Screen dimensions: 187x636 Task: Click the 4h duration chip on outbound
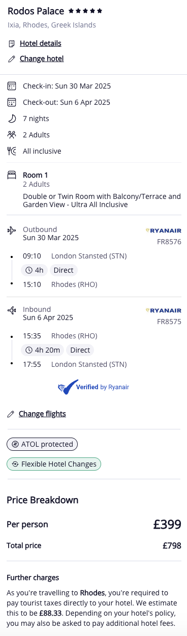pyautogui.click(x=34, y=270)
